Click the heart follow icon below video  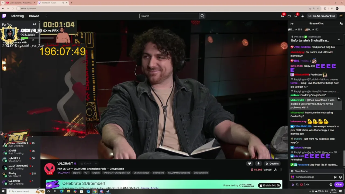click(x=250, y=164)
